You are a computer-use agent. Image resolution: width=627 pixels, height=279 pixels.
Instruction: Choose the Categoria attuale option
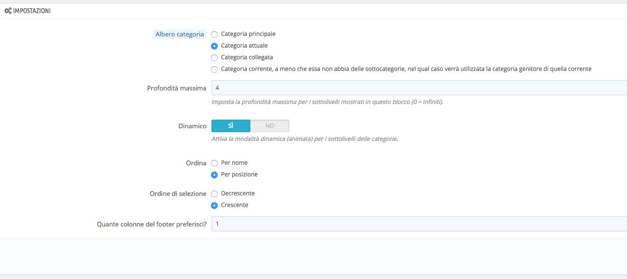[x=214, y=46]
